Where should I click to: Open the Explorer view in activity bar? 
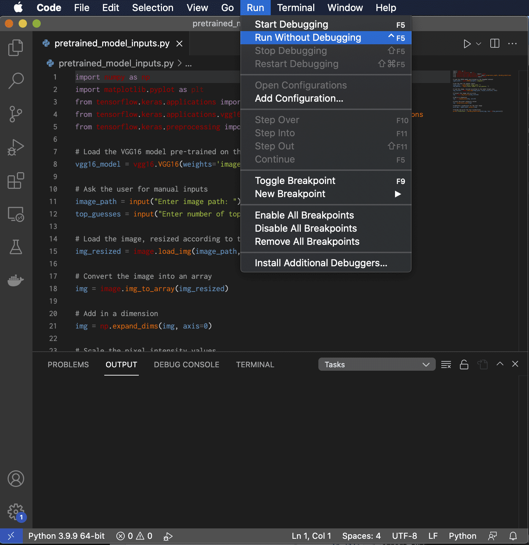pos(16,47)
